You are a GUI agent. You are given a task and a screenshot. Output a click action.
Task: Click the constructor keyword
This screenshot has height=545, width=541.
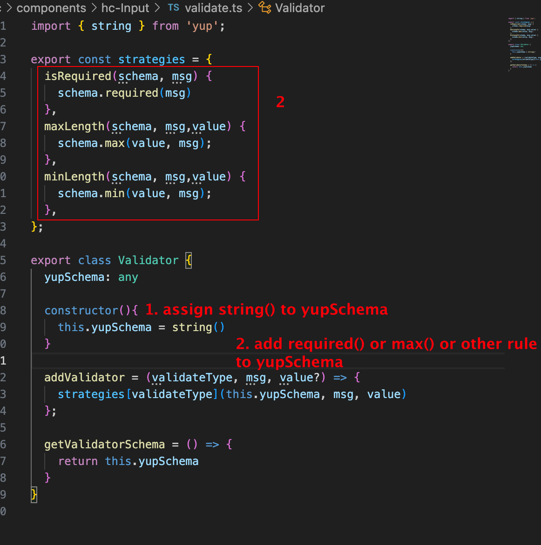(81, 310)
